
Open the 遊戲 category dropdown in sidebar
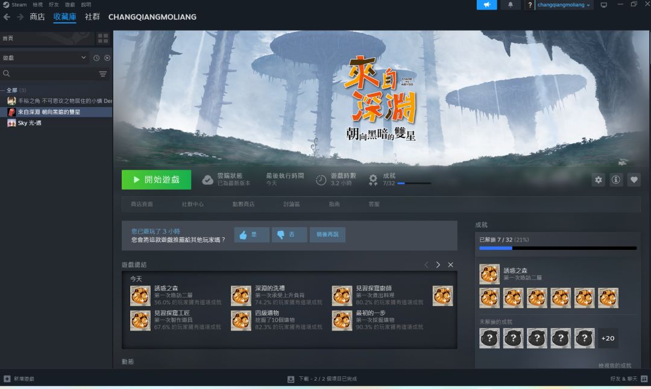point(45,58)
